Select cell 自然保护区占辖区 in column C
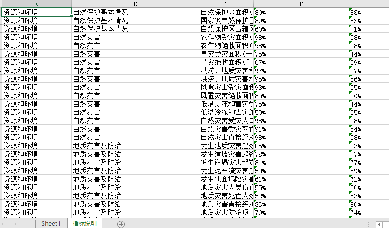 point(226,29)
